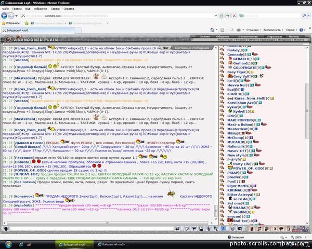Open the Безопасность dropdown in IE command bar

point(273,30)
